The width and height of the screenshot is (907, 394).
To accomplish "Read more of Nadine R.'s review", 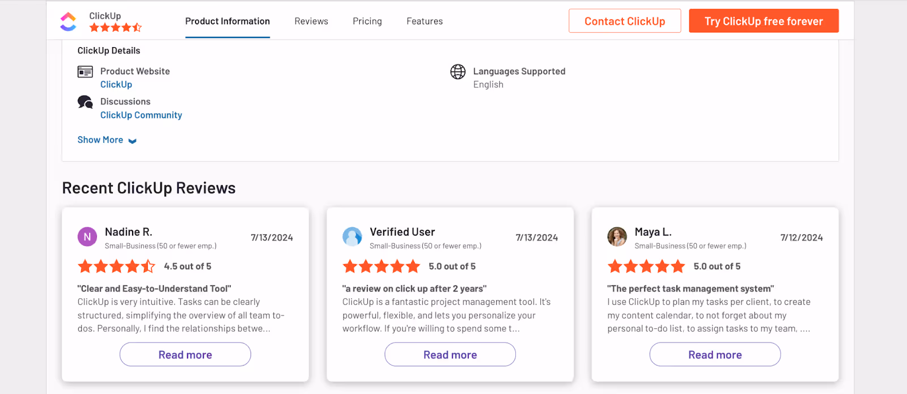I will [x=185, y=354].
